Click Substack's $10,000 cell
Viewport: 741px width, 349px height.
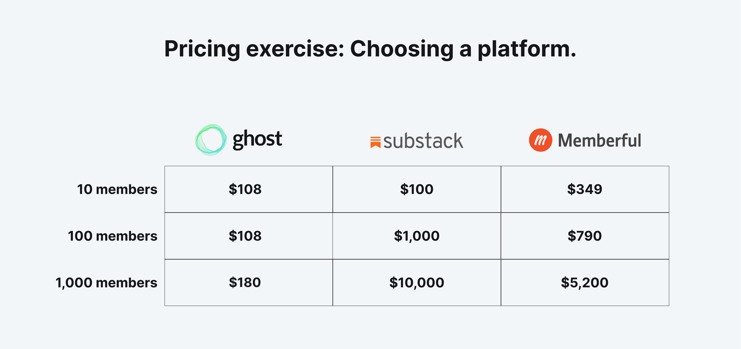[417, 282]
